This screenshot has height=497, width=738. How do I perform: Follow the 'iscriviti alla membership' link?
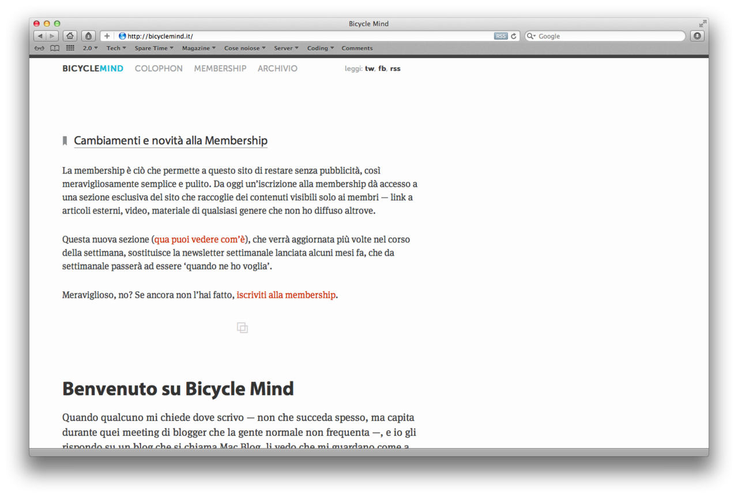pyautogui.click(x=286, y=295)
